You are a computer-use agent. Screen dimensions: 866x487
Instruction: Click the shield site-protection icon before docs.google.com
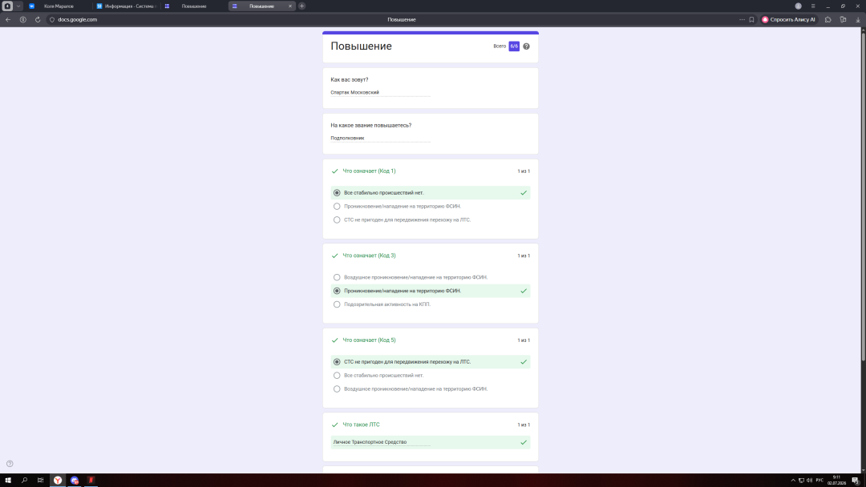(52, 19)
